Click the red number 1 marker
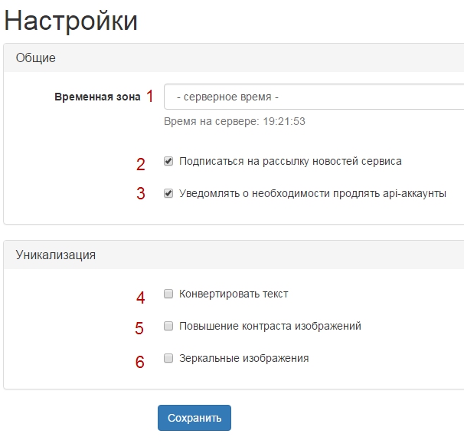Image resolution: width=464 pixels, height=447 pixels. (150, 97)
